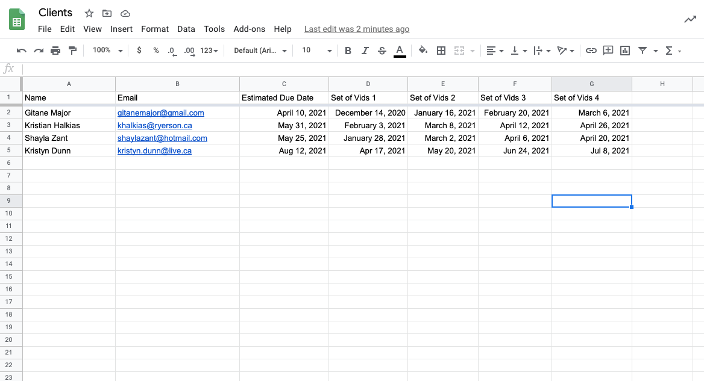Open the Data menu
704x381 pixels.
click(x=186, y=29)
